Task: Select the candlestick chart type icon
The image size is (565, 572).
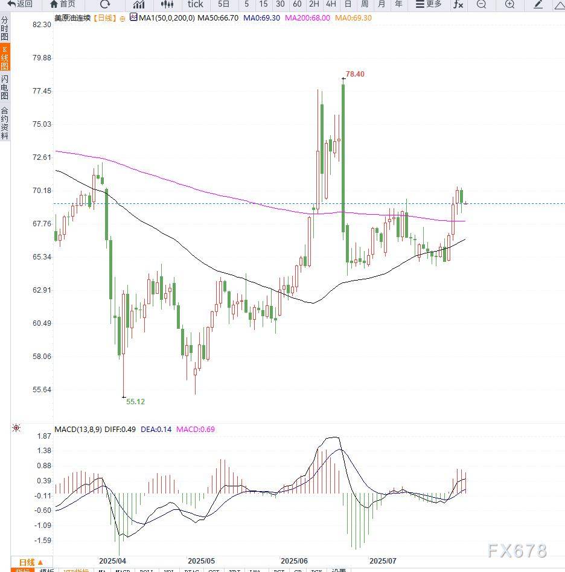Action: (167, 4)
